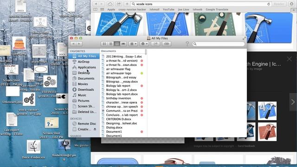This screenshot has height=167, width=297.
Task: Switch Finder to column view
Action: (x=117, y=44)
